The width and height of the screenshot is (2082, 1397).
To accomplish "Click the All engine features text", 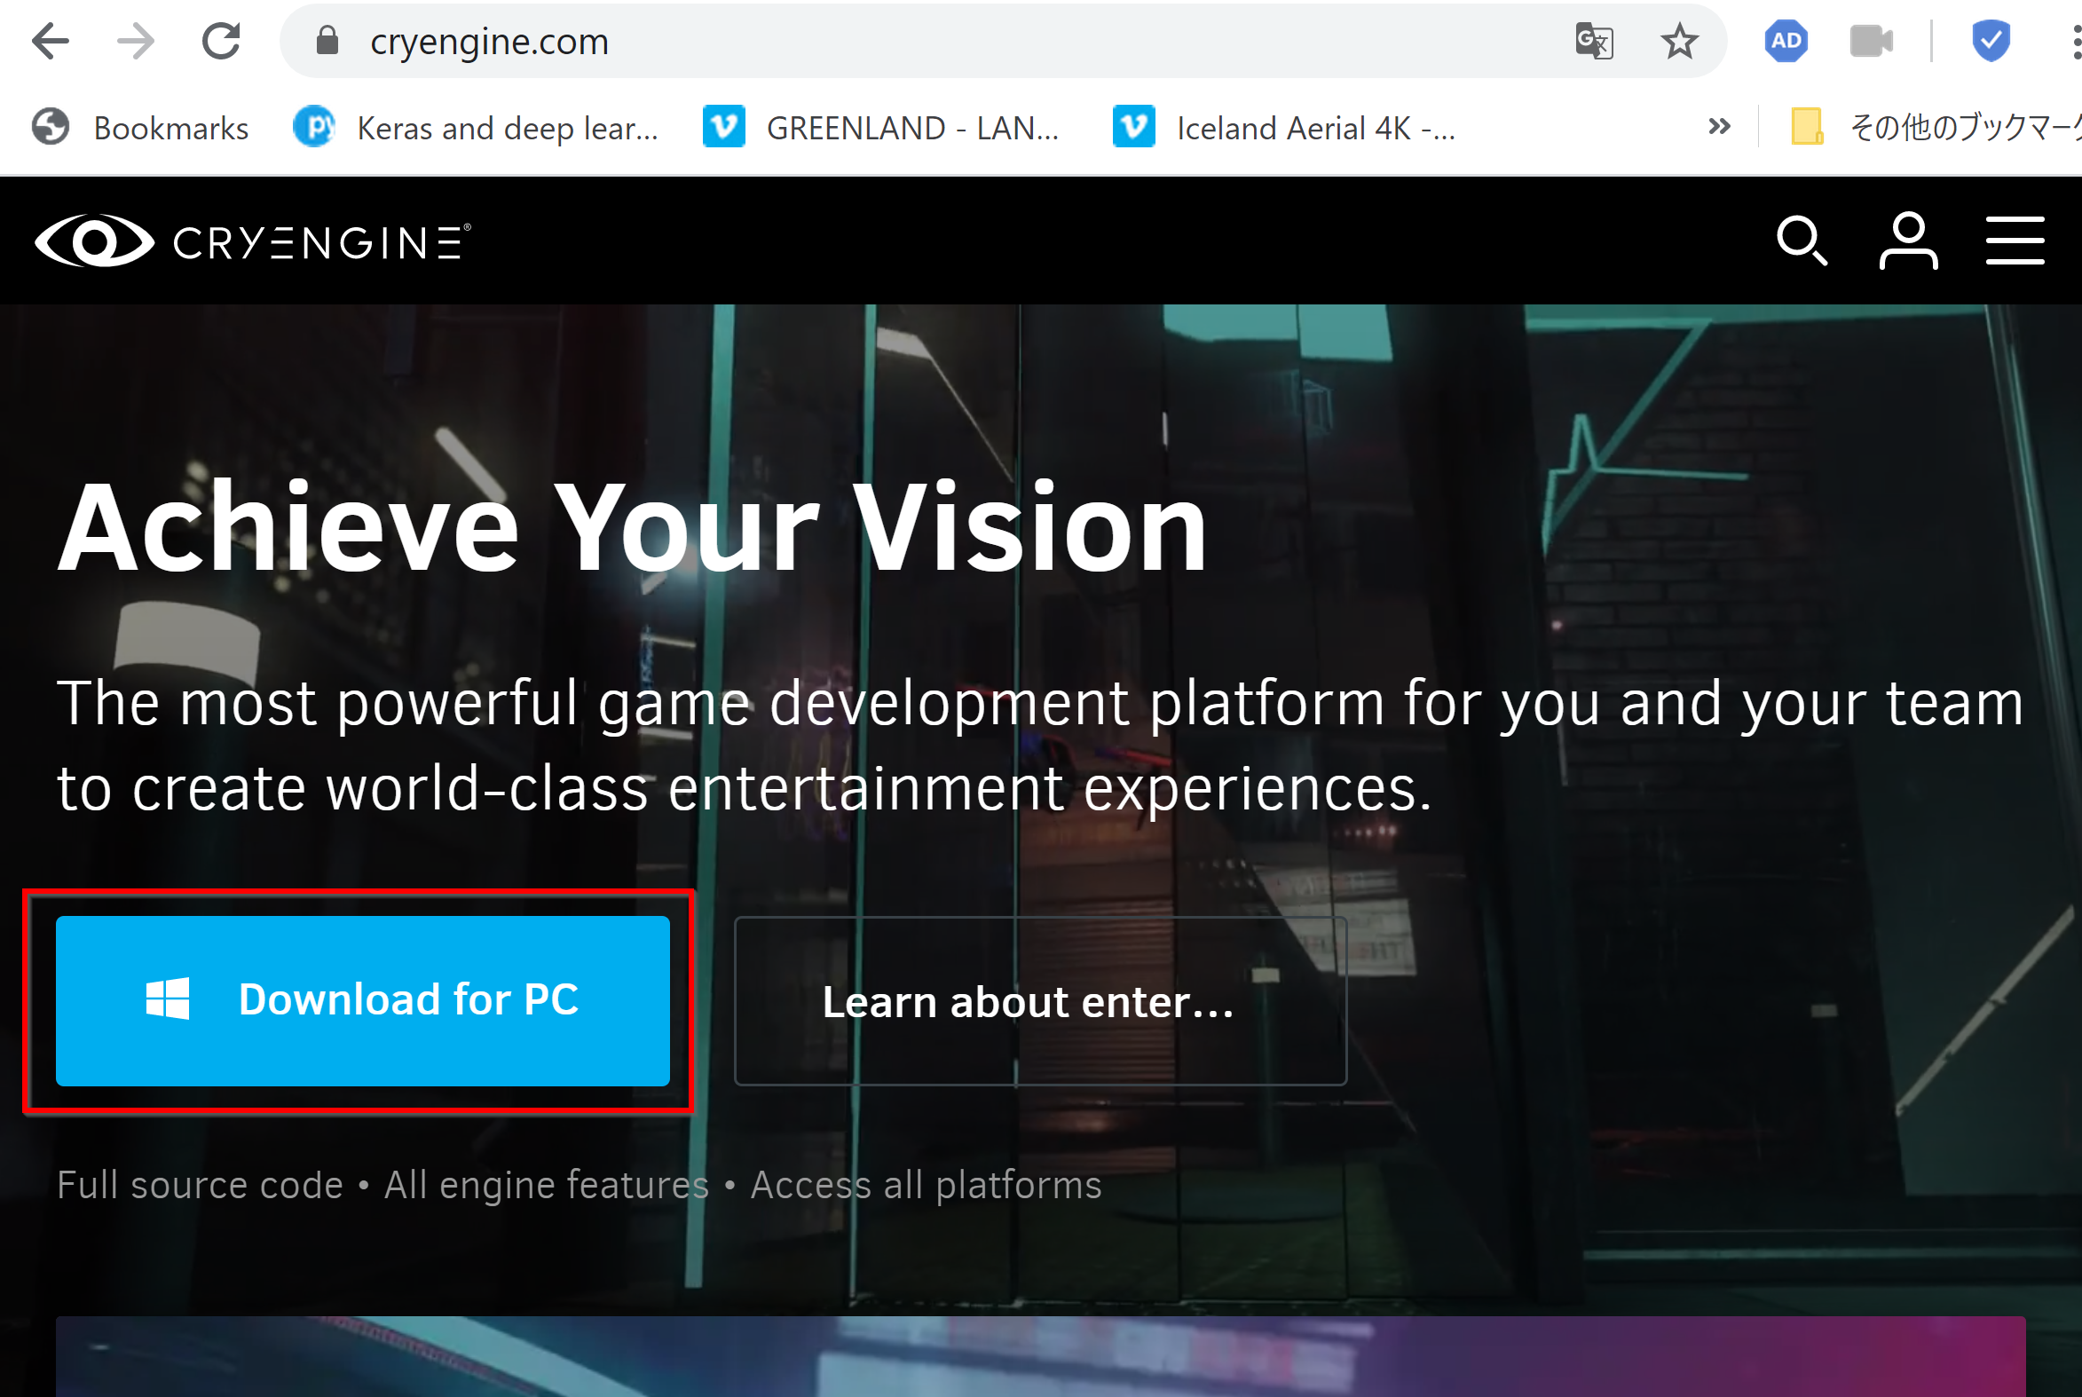I will click(x=546, y=1185).
